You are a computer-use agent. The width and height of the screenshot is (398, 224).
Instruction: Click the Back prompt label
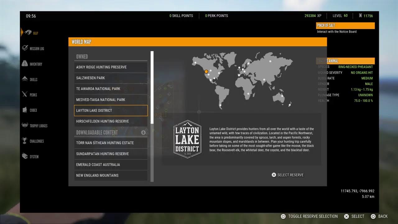point(383,216)
